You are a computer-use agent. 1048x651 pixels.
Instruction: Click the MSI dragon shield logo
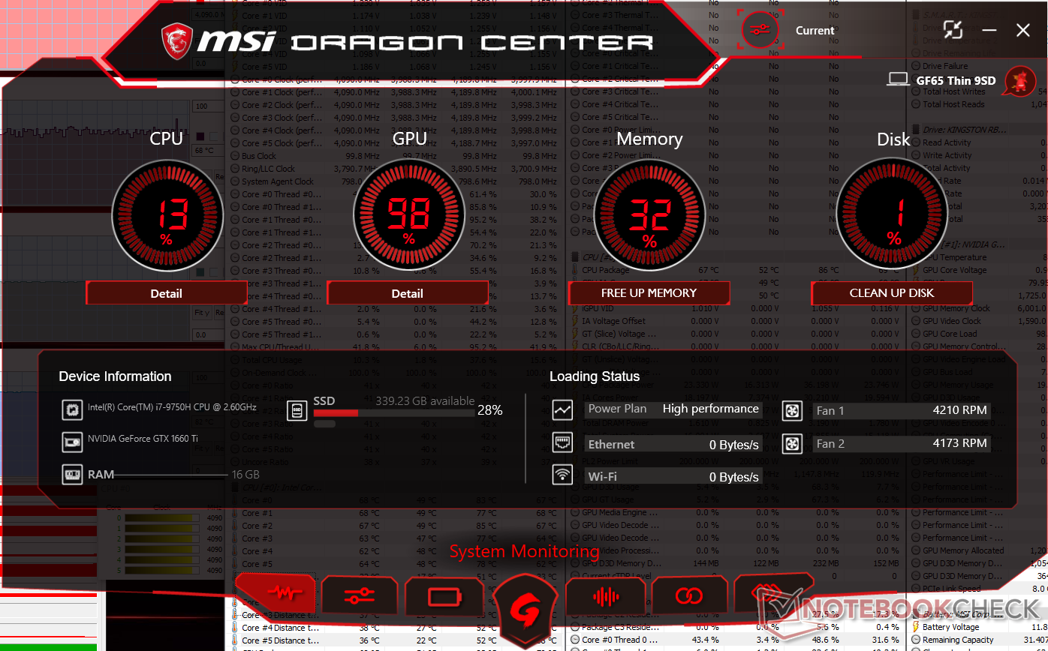point(177,40)
